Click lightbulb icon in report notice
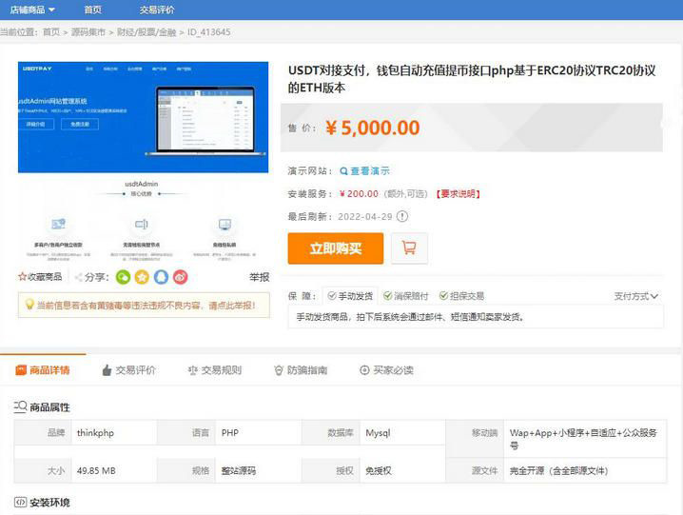Viewport: 683px width, 515px height. (29, 304)
